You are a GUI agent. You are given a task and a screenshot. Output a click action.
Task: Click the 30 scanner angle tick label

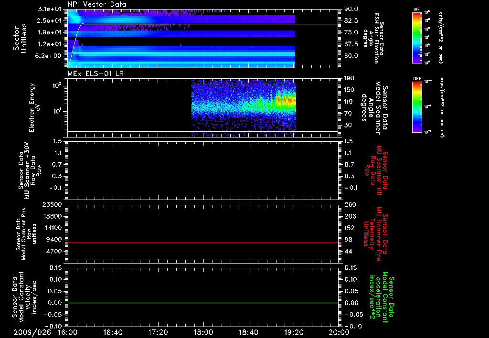[x=348, y=125]
